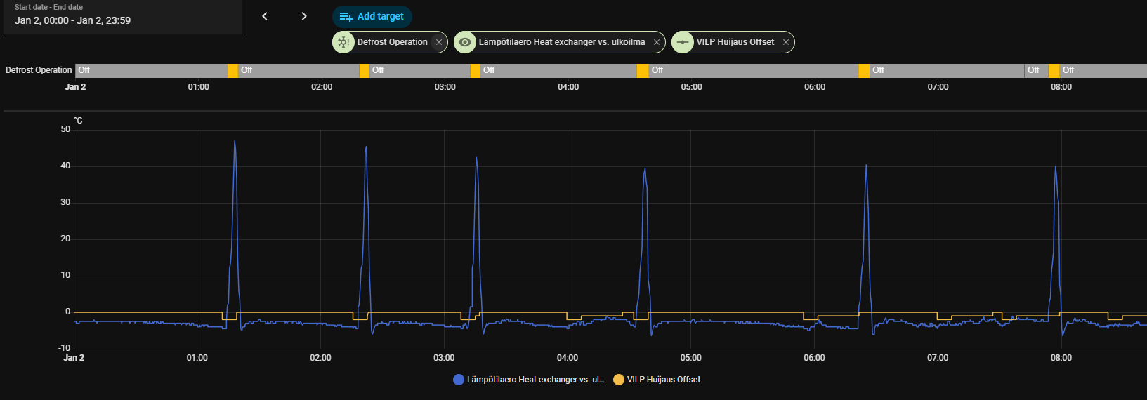Advance to the next date range
This screenshot has height=400, width=1147.
tap(303, 16)
